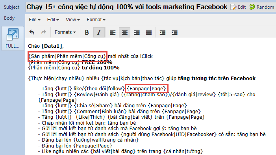Click inside the Subject text field
The width and height of the screenshot is (276, 155).
[x=127, y=7]
